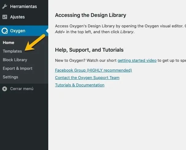Image resolution: width=186 pixels, height=150 pixels.
Task: Open Oxygen Settings submenu item
Action: (x=10, y=77)
